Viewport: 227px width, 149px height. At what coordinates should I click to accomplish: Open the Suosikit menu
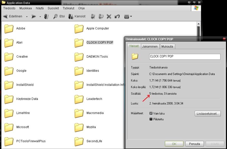(53, 8)
